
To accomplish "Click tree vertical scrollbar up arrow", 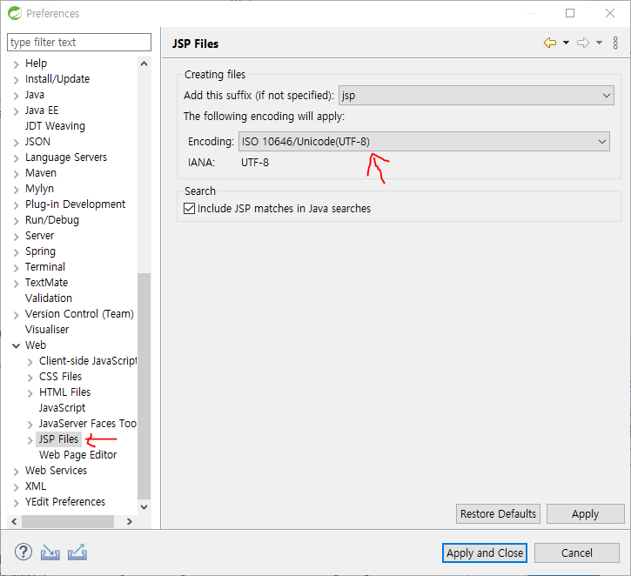I will point(144,64).
